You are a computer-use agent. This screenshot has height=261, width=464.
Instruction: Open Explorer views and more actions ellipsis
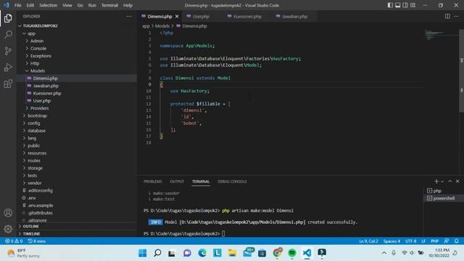(129, 16)
